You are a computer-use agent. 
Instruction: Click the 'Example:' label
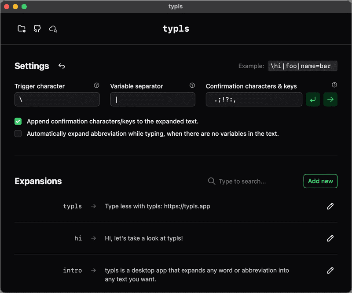(251, 66)
